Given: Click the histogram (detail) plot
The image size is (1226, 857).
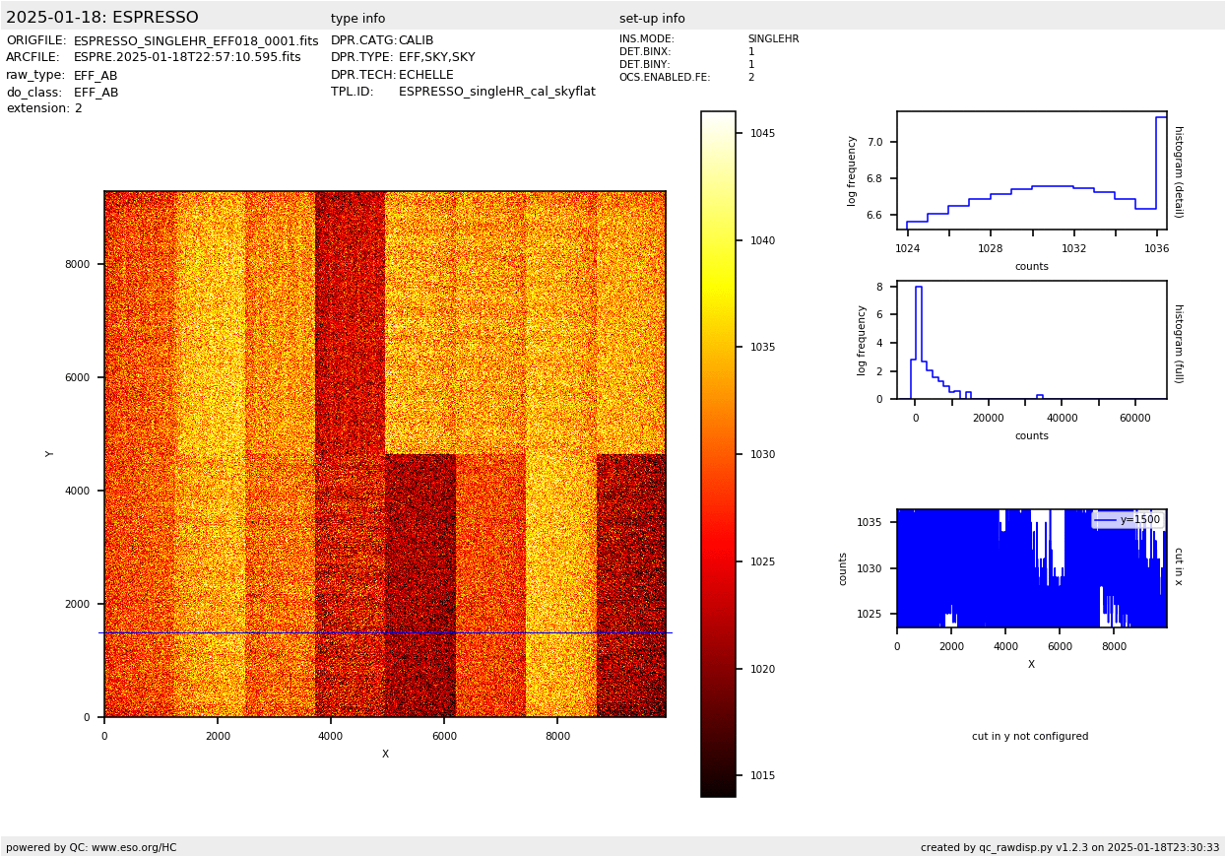Looking at the screenshot, I should [1031, 170].
